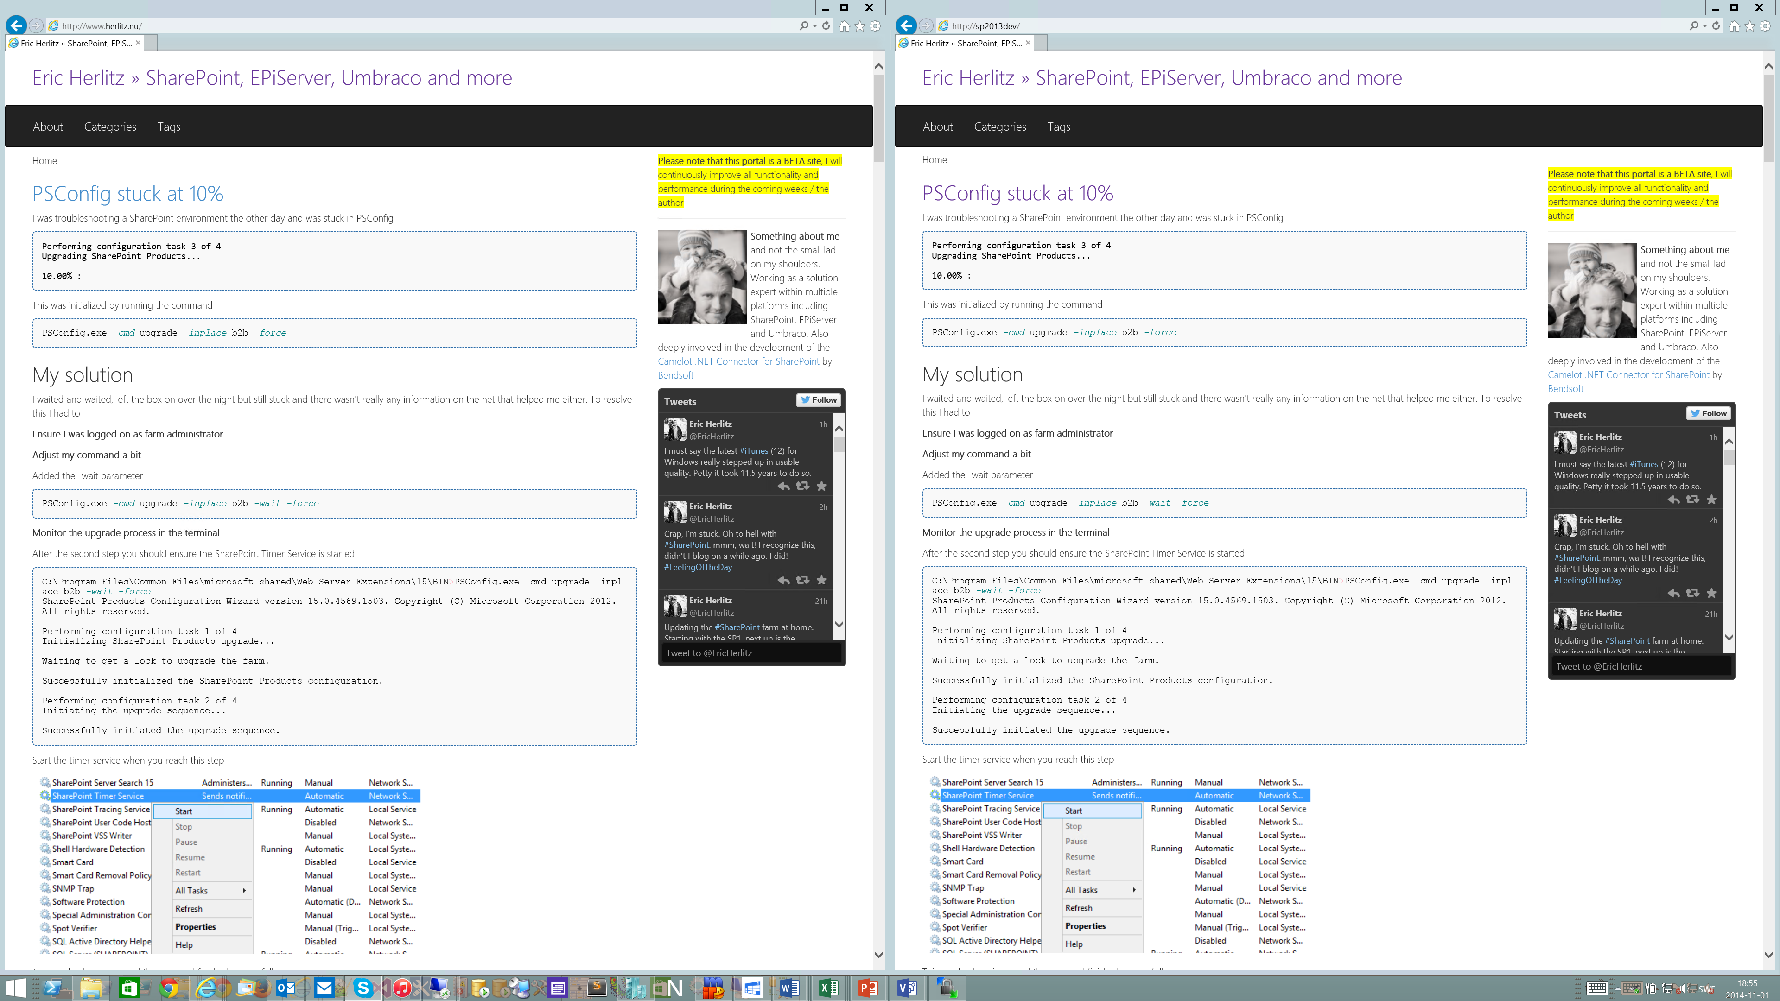Click the 'Tweet to @EricHerlitz' field in right window
The height and width of the screenshot is (1001, 1780).
tap(1641, 666)
